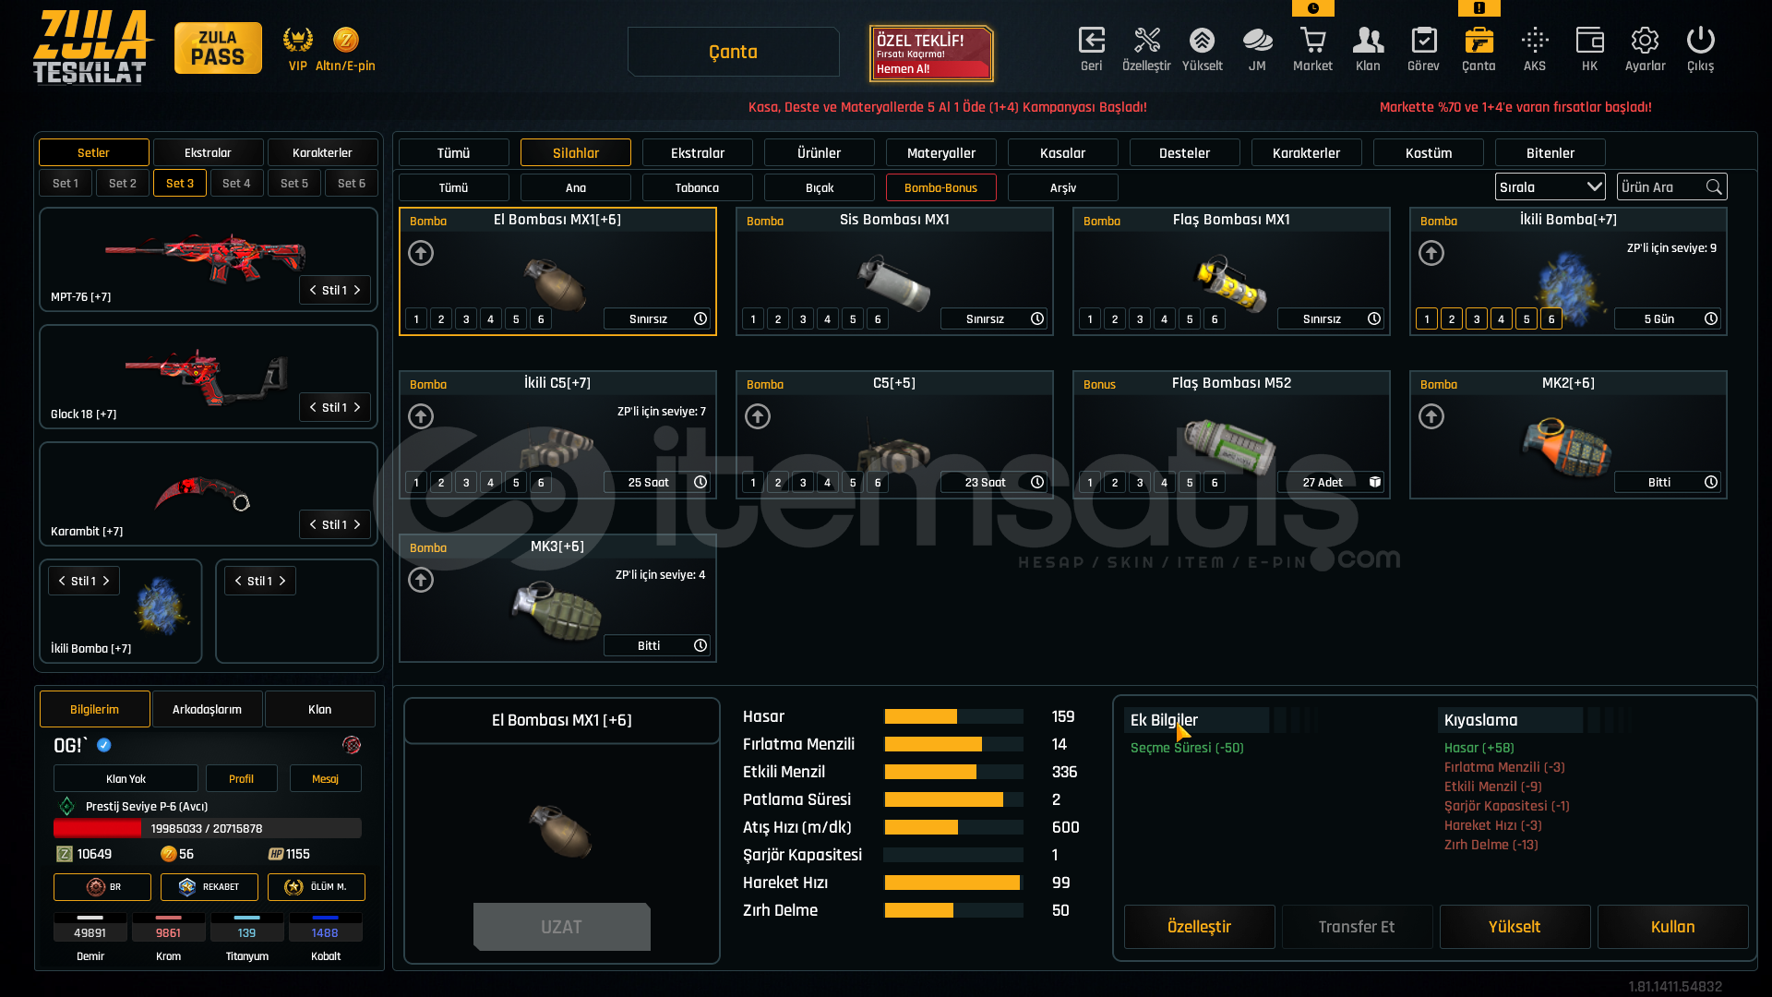The height and width of the screenshot is (997, 1772).
Task: Select the Set 4 tab
Action: pos(236,184)
